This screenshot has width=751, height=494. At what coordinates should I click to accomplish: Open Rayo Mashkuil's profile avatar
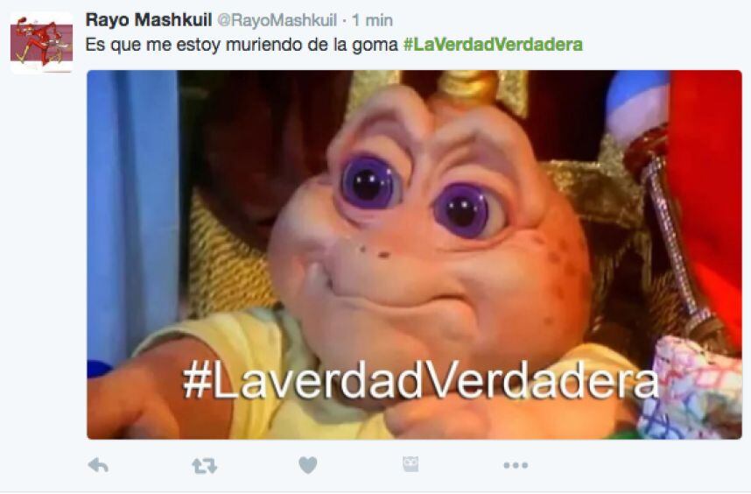tap(42, 43)
